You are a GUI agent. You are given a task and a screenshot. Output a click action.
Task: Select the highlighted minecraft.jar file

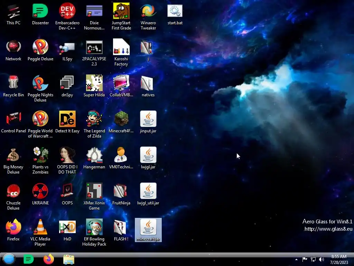coord(148,230)
